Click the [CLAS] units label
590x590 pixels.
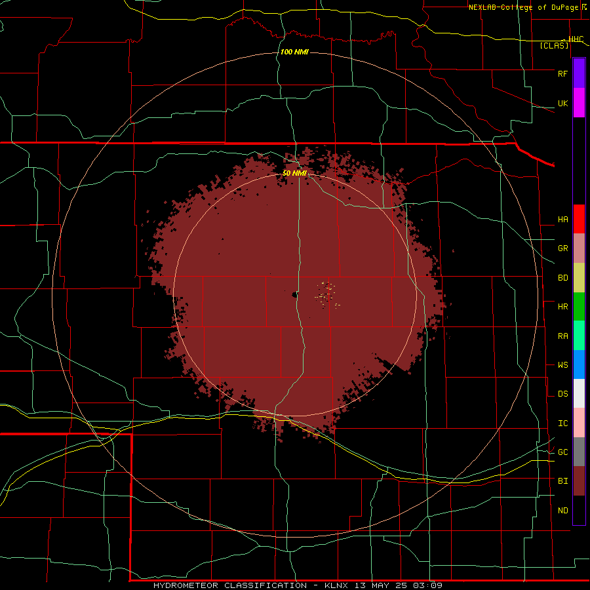point(554,46)
